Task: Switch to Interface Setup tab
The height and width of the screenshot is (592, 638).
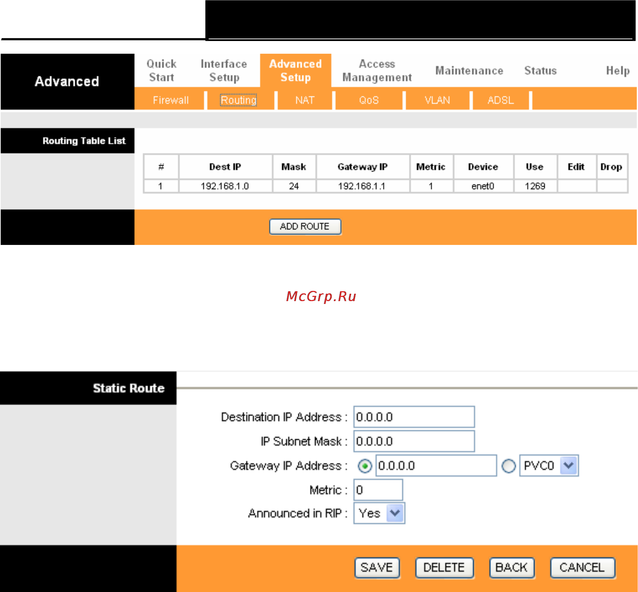Action: tap(224, 70)
